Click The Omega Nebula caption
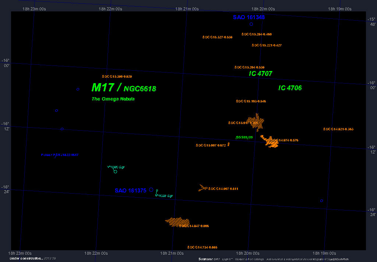Screen dimensions: 377x262 point(113,99)
